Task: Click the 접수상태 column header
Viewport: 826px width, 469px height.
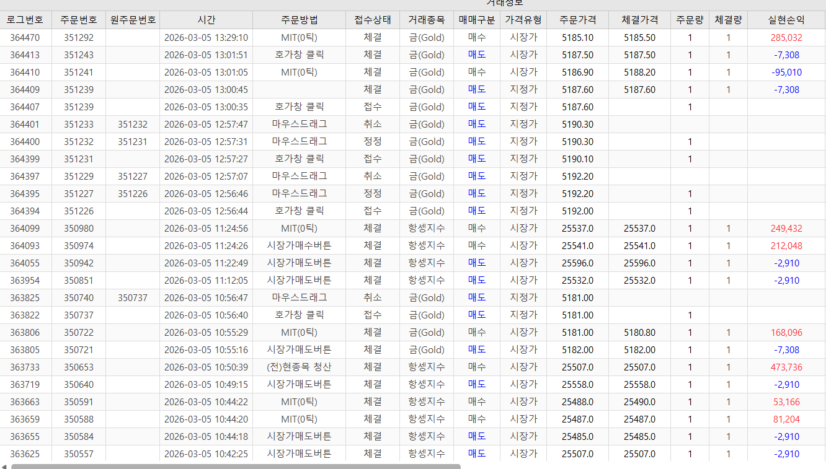Action: [373, 20]
